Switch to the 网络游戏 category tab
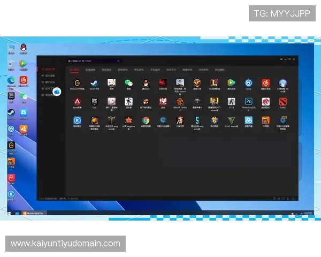This screenshot has height=257, width=321. 123,70
